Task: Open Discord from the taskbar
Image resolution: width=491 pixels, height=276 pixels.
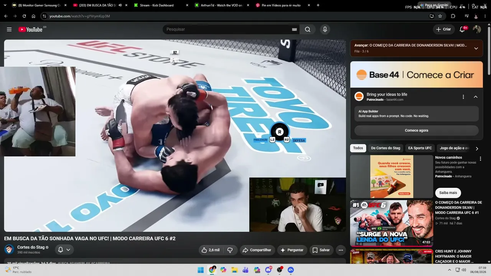Action: click(x=268, y=270)
